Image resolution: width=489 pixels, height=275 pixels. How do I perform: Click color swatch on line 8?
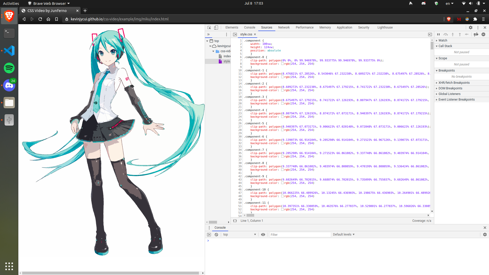click(x=282, y=64)
